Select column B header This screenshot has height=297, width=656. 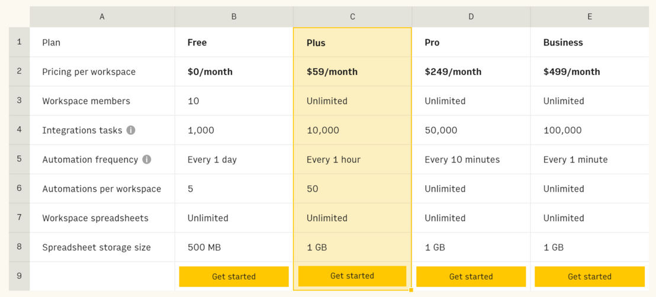[234, 17]
